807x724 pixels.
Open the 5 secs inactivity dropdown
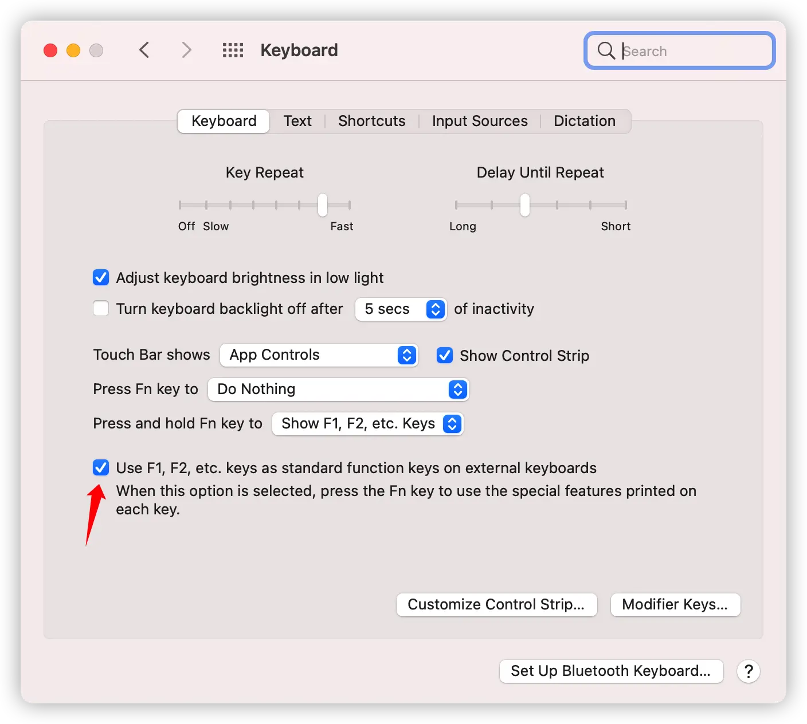click(x=401, y=309)
